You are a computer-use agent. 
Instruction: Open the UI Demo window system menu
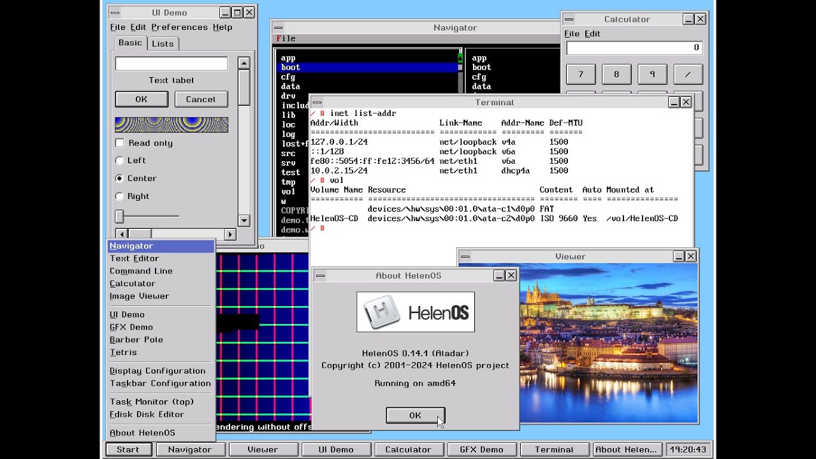(x=115, y=13)
